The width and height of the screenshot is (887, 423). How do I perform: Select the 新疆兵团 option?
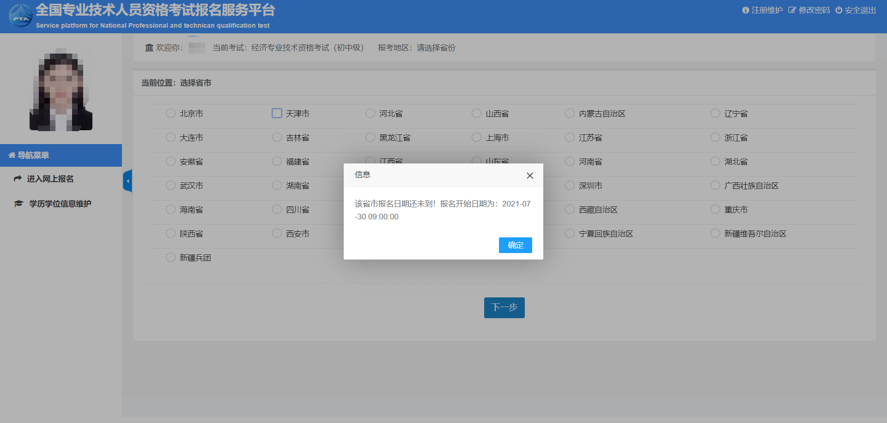click(170, 257)
